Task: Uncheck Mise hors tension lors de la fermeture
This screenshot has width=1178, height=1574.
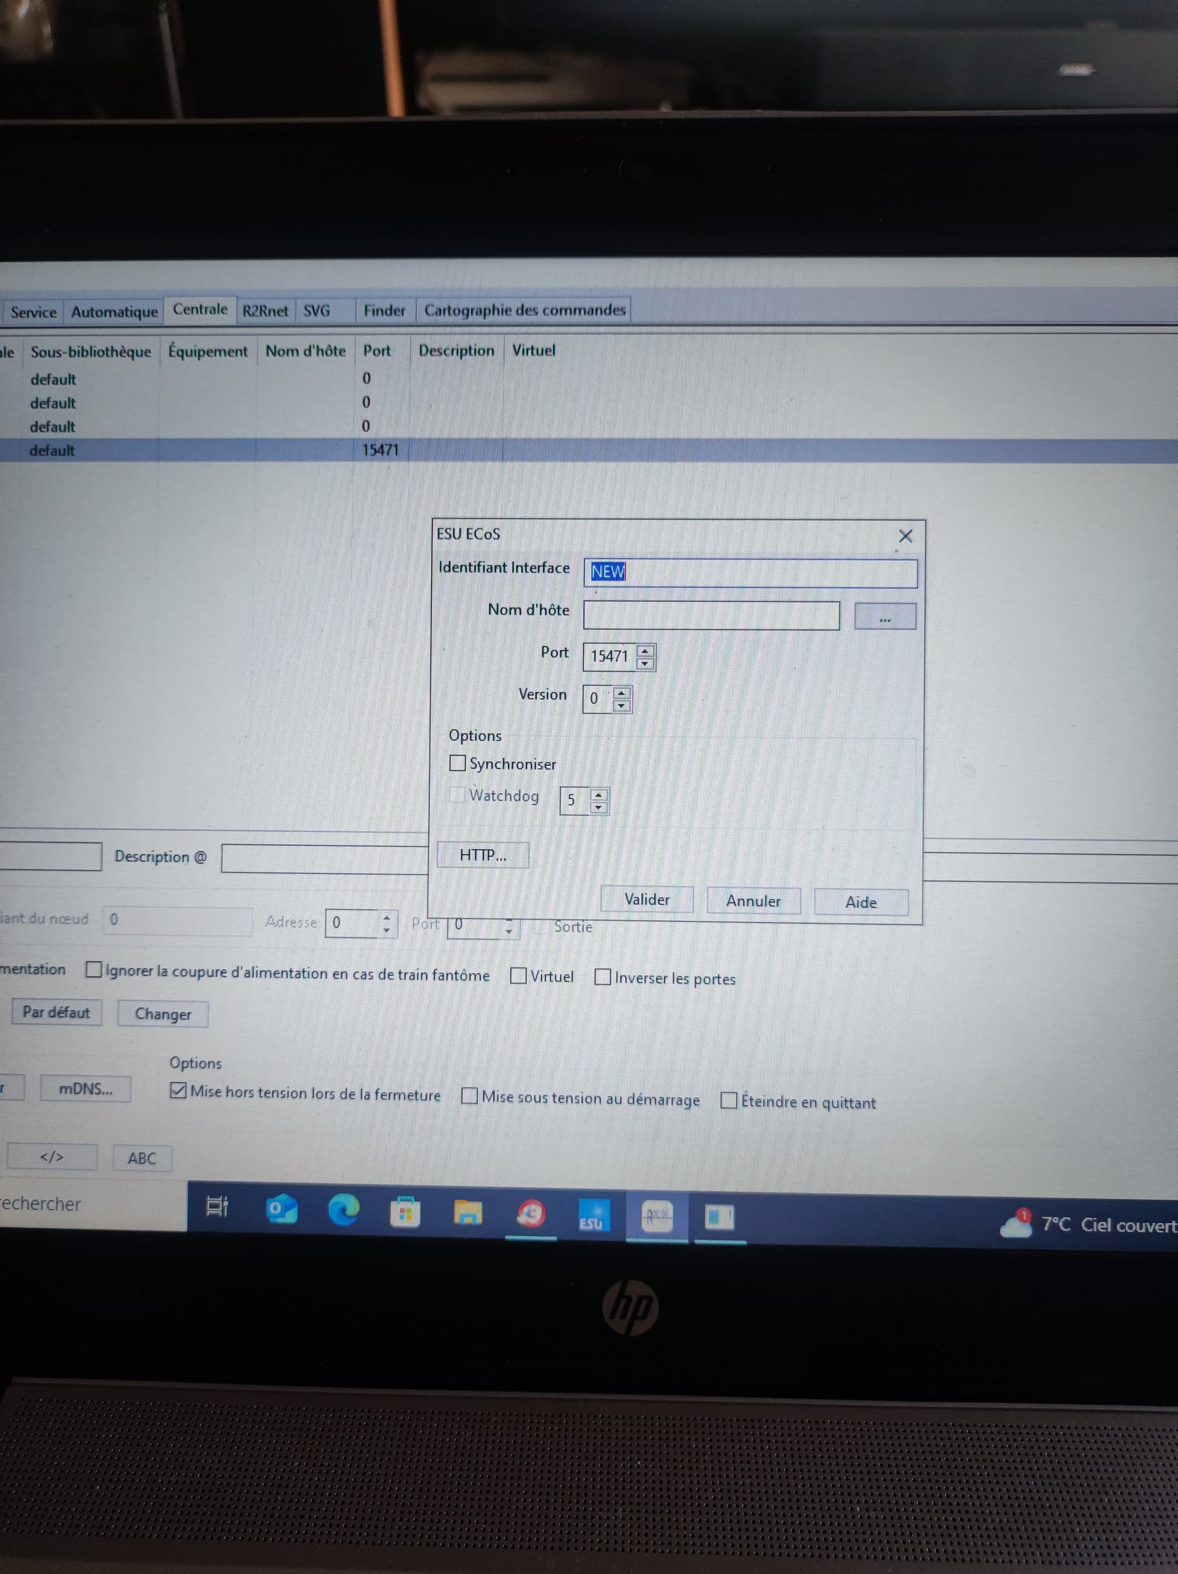Action: 179,1090
